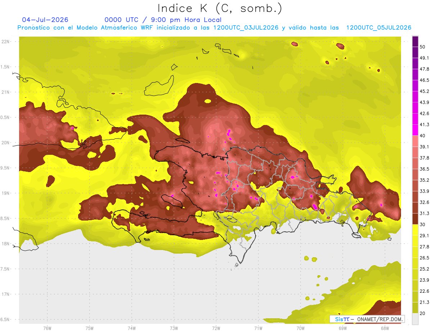
Task: Pick the light gray swatch below 20
Action: (x=415, y=319)
